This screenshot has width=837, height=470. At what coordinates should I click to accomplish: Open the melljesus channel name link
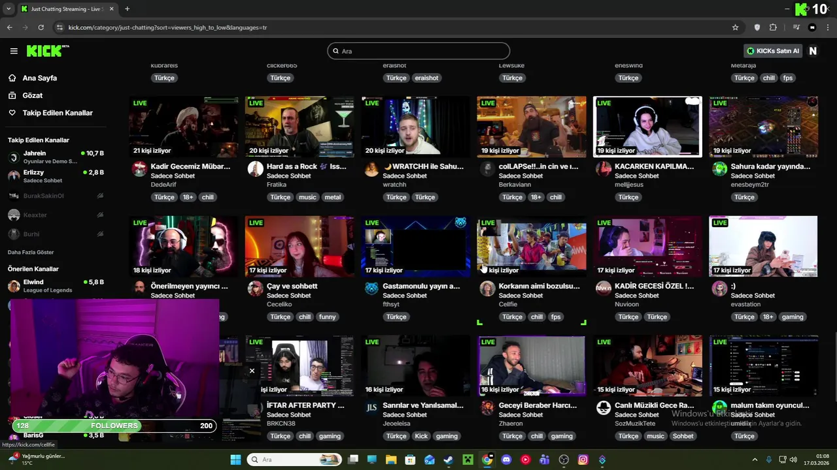pos(629,185)
